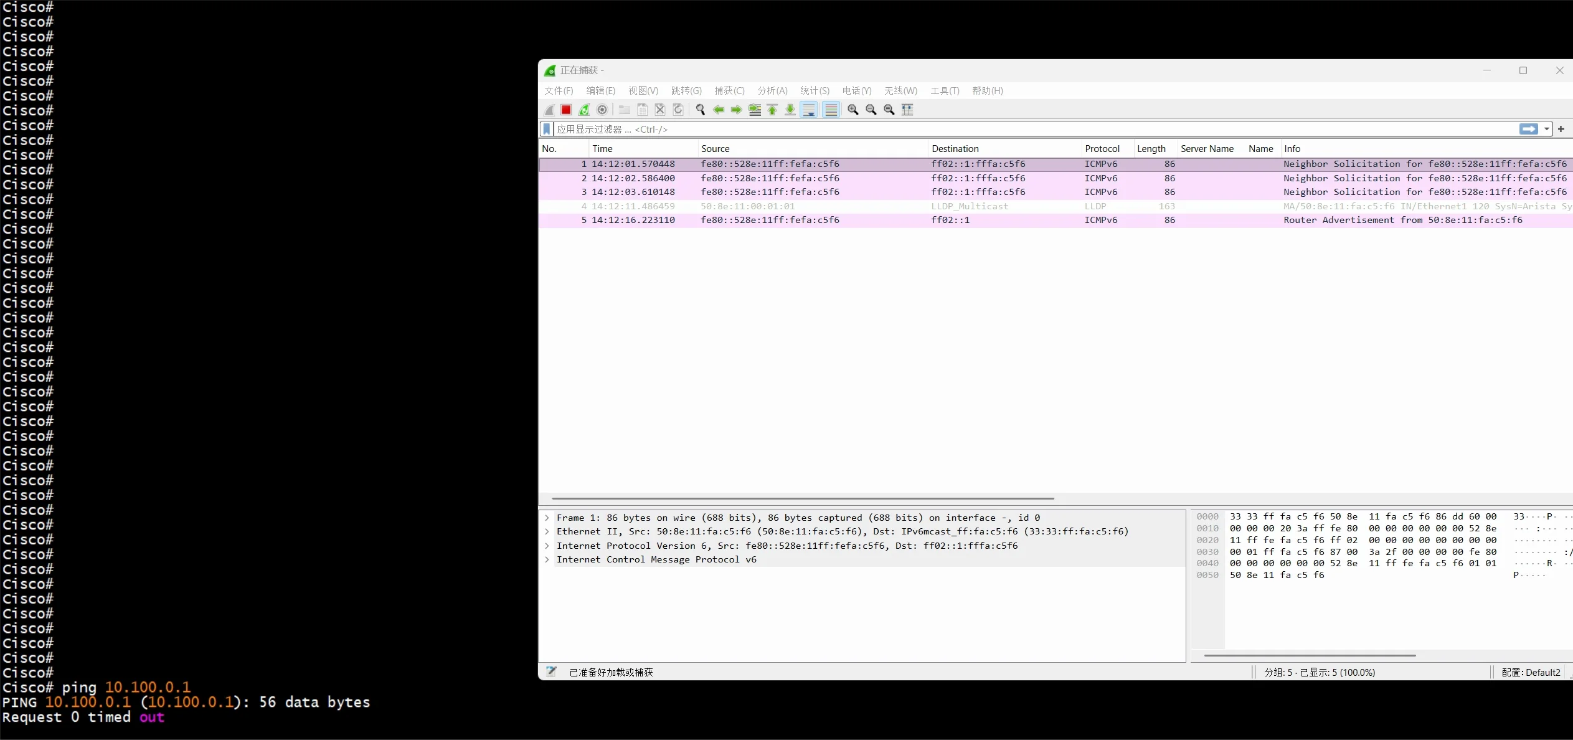
Task: Sort by the Length column header
Action: (1155, 149)
